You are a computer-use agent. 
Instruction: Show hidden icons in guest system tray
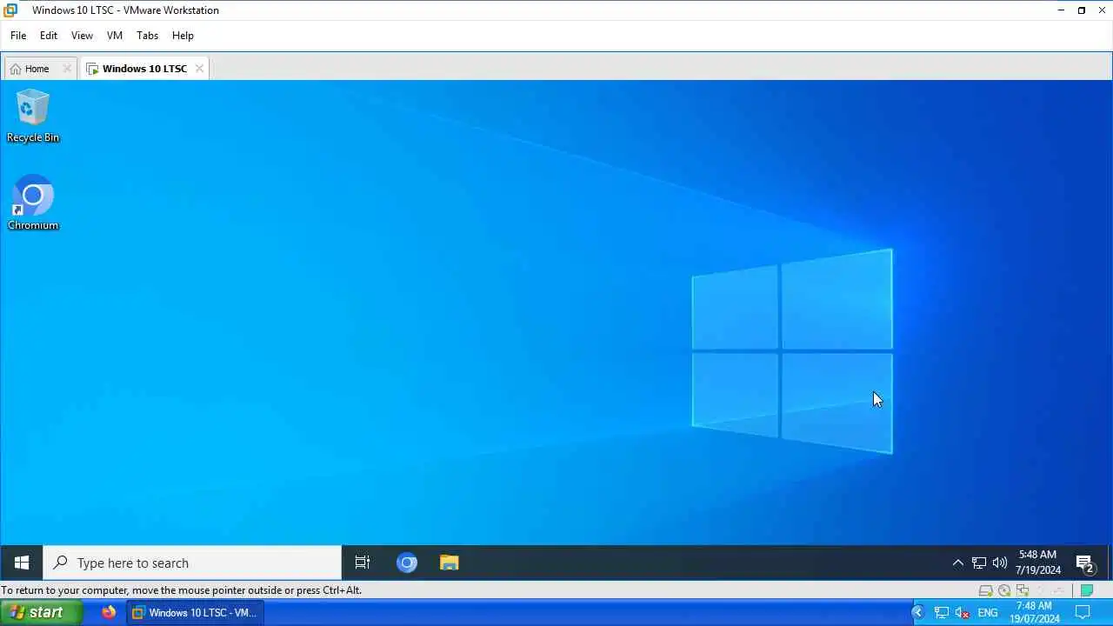click(x=957, y=563)
